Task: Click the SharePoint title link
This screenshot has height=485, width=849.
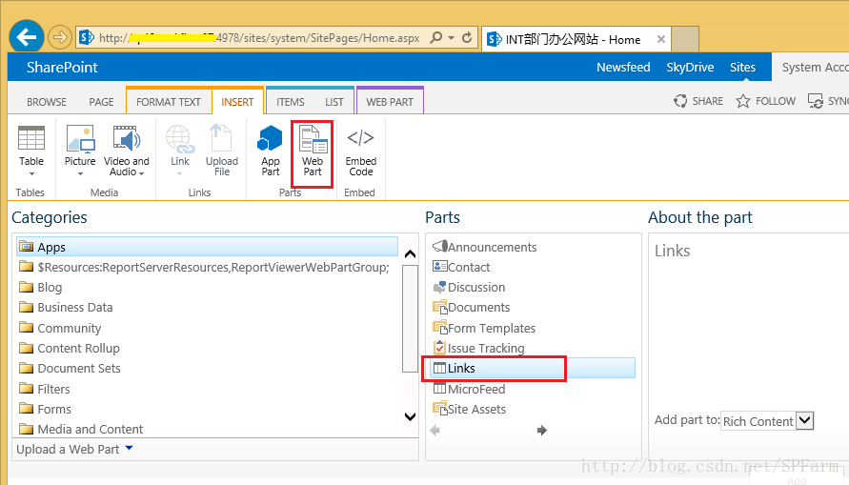Action: click(62, 67)
